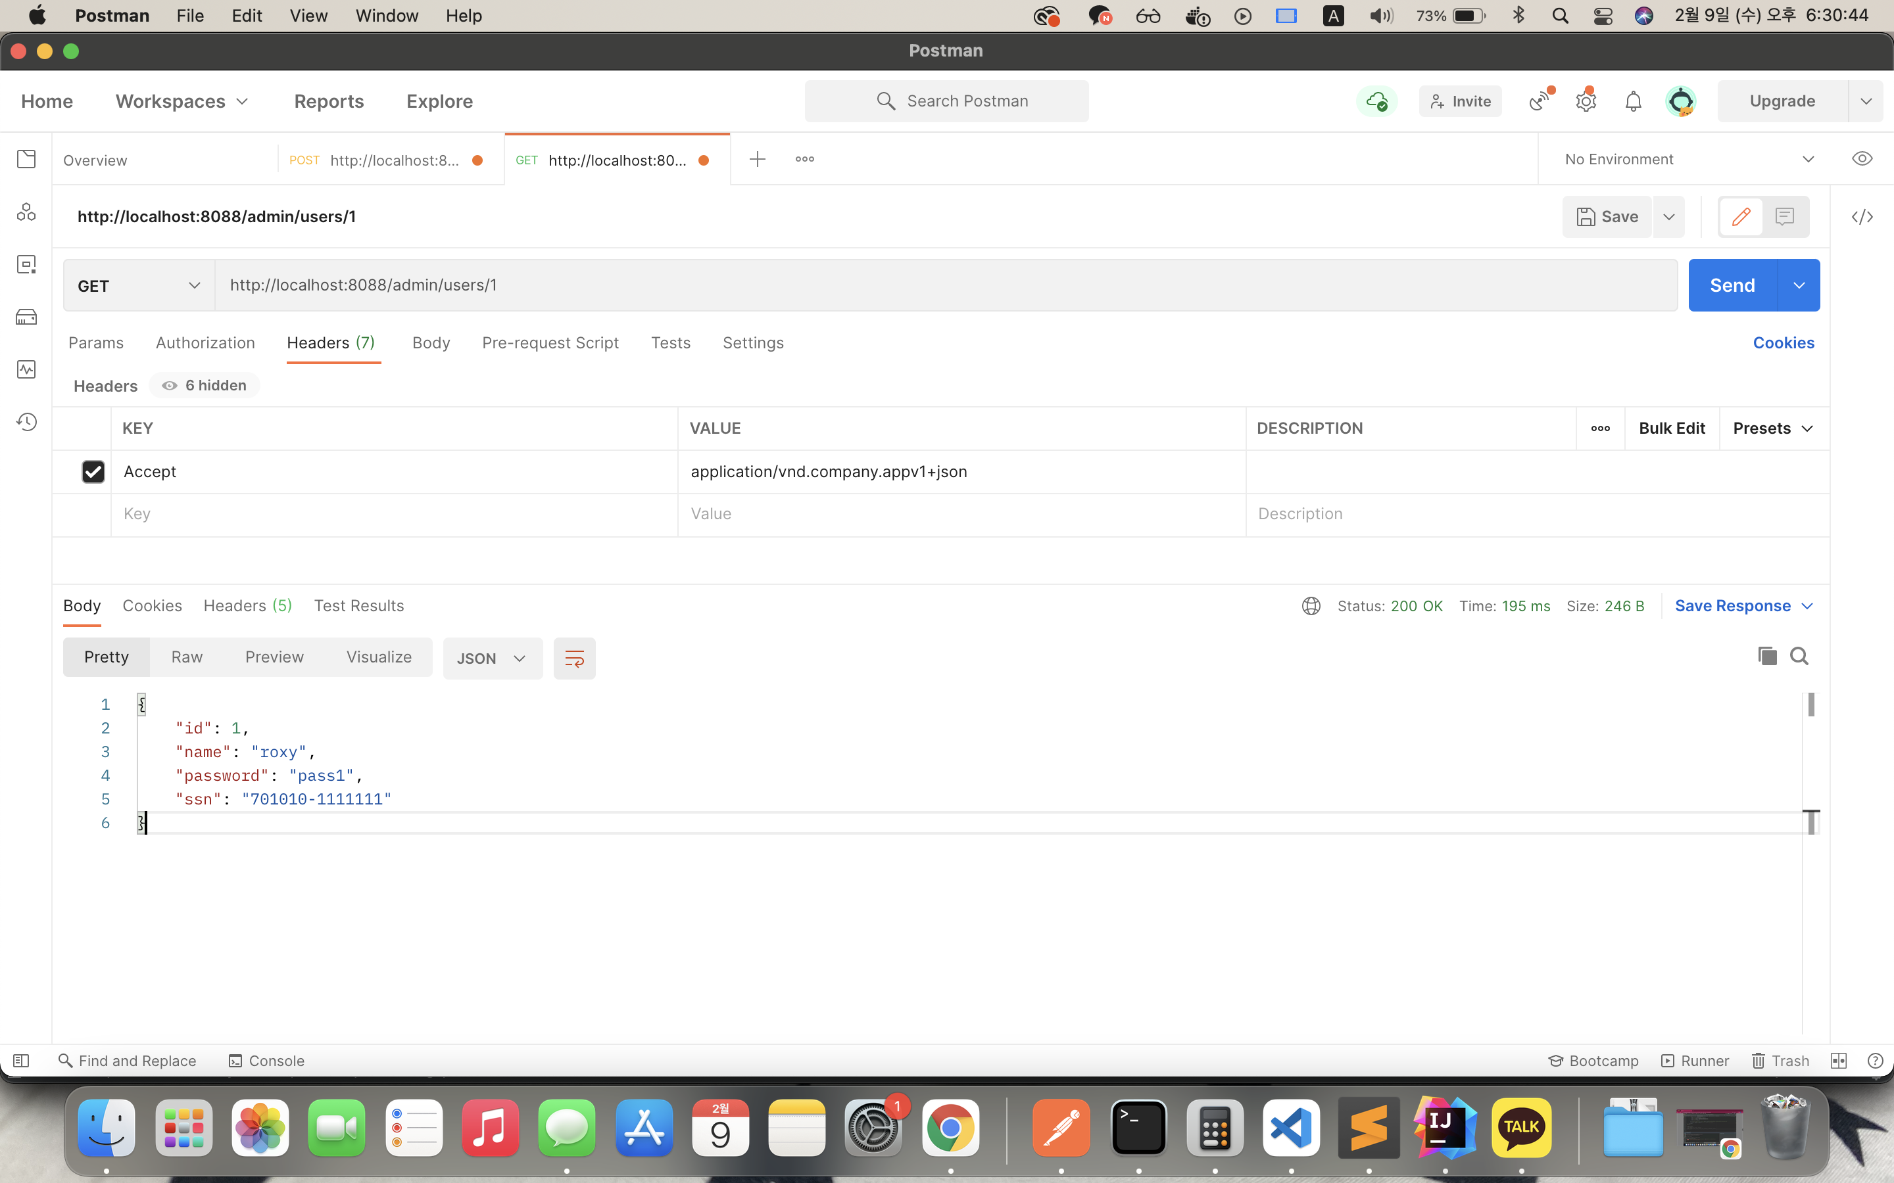Uncheck the Accept header checkbox
The image size is (1894, 1183).
click(93, 472)
